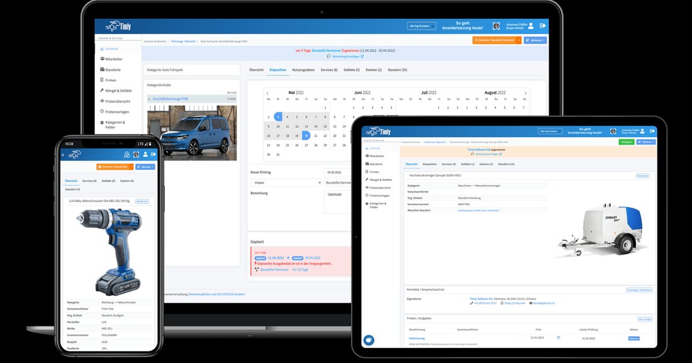This screenshot has height=363, width=692.
Task: Select May 20 in the laptop calendar
Action: 306,135
